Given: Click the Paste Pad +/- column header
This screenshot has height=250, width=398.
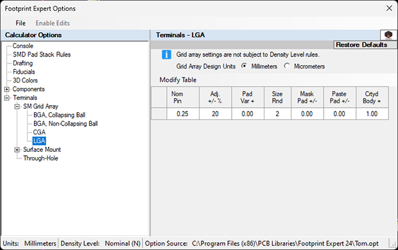Looking at the screenshot, I should point(340,97).
